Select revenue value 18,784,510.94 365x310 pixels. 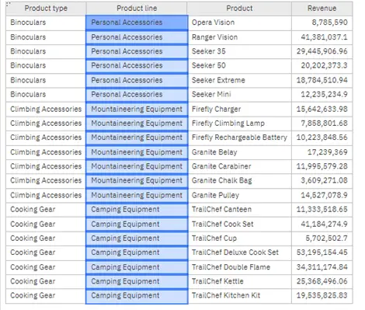322,80
